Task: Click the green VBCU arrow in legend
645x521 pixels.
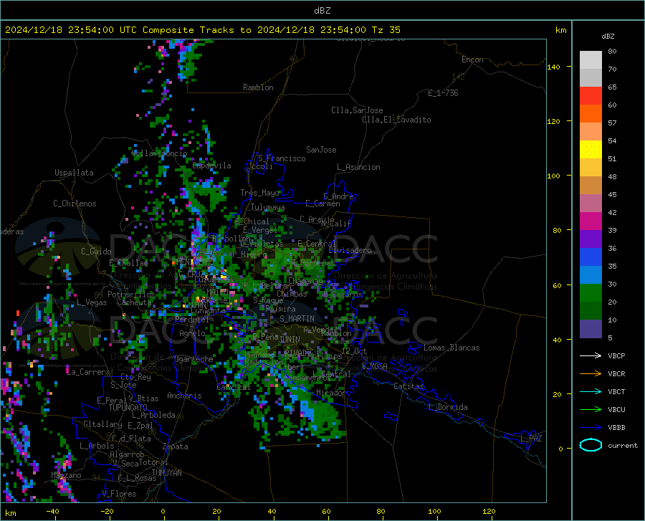Action: [591, 410]
